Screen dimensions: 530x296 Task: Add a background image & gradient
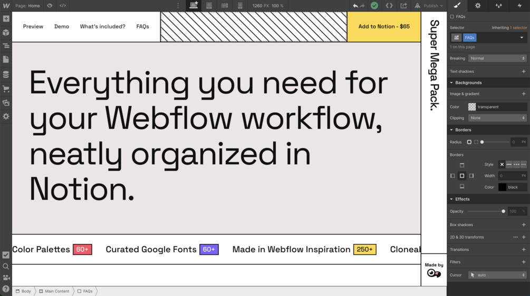[x=524, y=94]
